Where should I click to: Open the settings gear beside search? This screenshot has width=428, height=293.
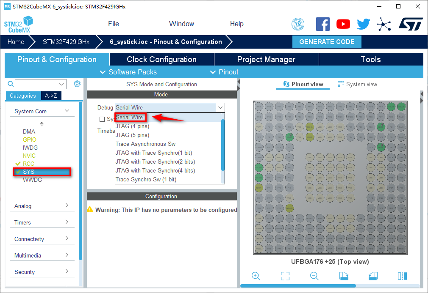tap(77, 84)
